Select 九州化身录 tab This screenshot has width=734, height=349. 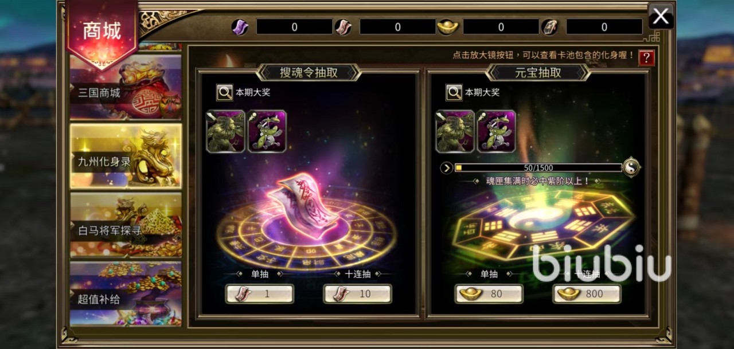click(126, 156)
